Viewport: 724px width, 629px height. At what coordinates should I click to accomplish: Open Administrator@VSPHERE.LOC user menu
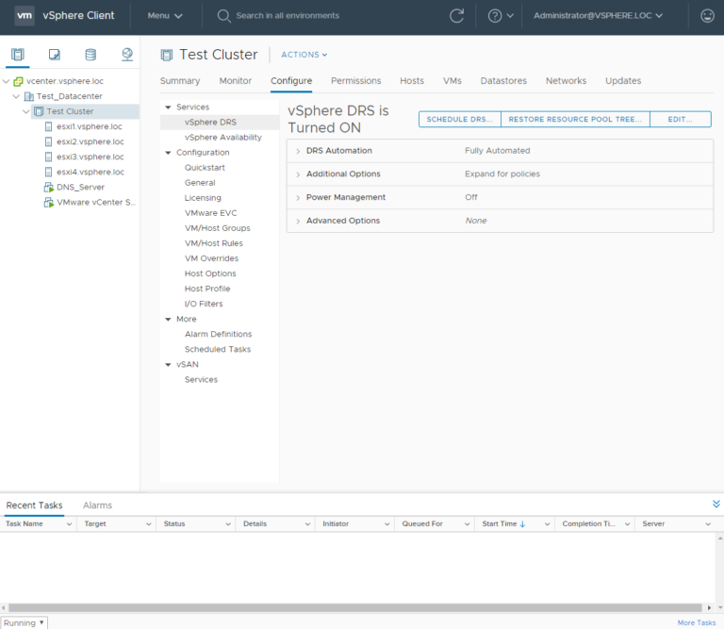coord(598,16)
